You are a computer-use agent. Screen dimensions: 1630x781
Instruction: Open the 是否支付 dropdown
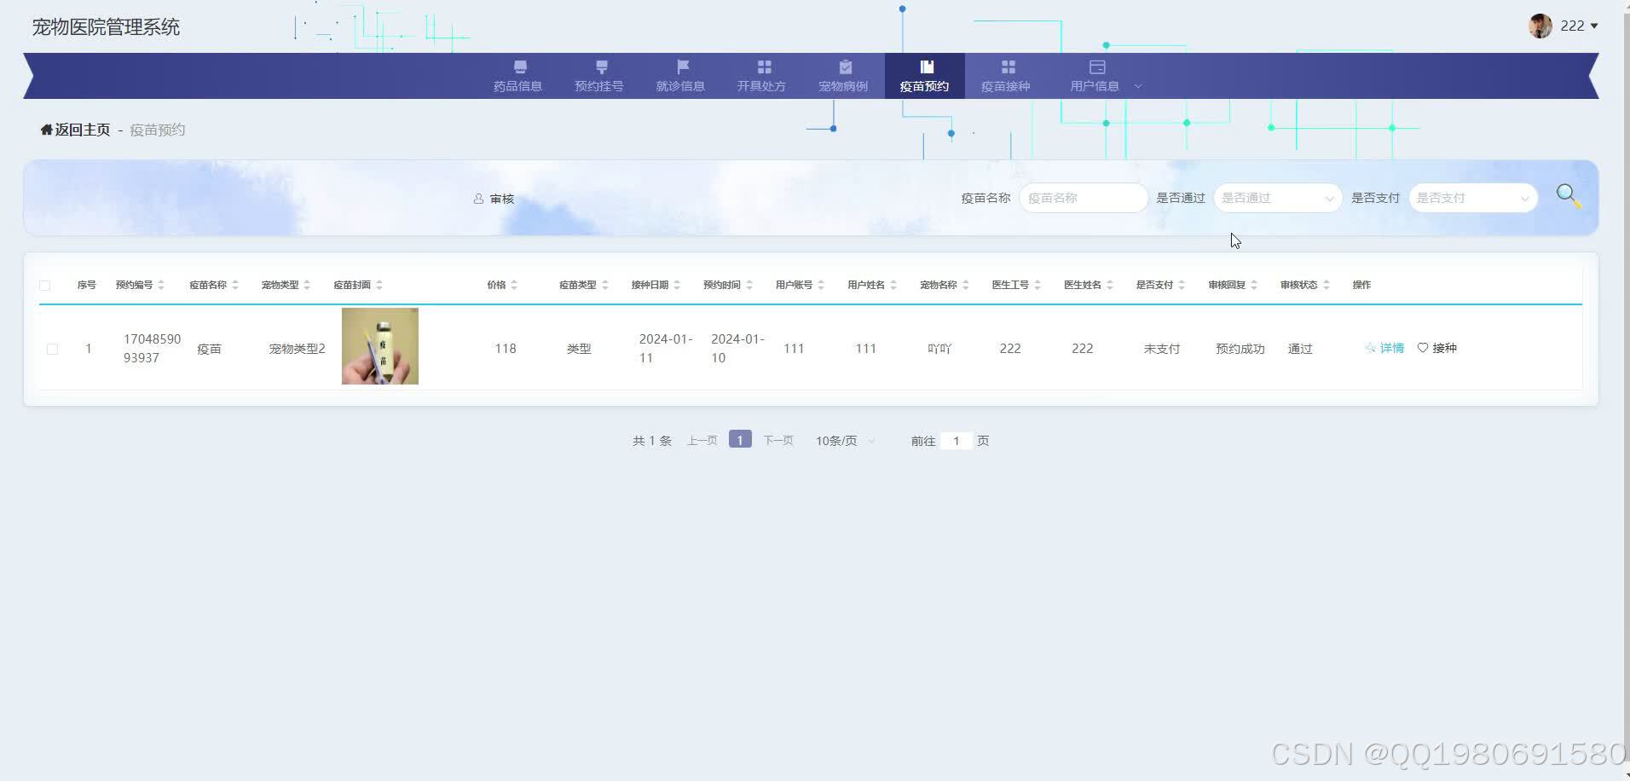click(x=1472, y=197)
